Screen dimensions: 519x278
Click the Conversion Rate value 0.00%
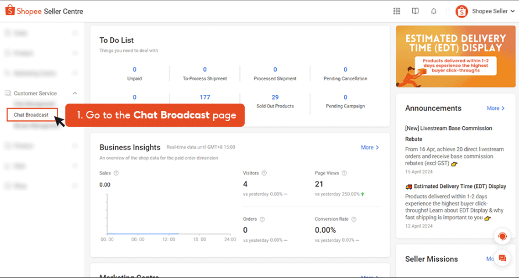pyautogui.click(x=325, y=230)
